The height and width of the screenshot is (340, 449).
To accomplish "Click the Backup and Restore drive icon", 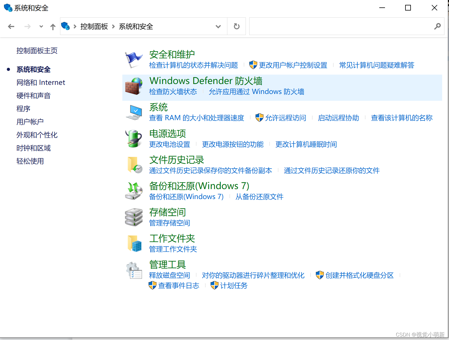I will click(x=134, y=191).
